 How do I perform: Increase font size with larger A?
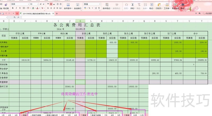[41, 4]
